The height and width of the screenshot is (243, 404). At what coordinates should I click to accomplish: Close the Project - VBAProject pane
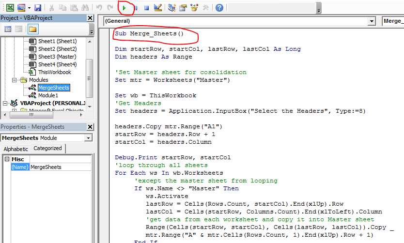(90, 18)
